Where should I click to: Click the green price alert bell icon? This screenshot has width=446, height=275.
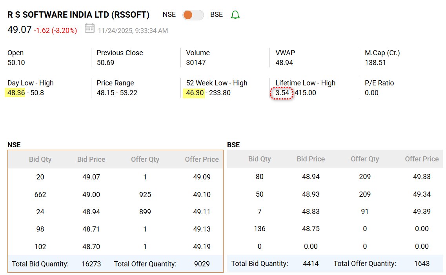pos(235,15)
